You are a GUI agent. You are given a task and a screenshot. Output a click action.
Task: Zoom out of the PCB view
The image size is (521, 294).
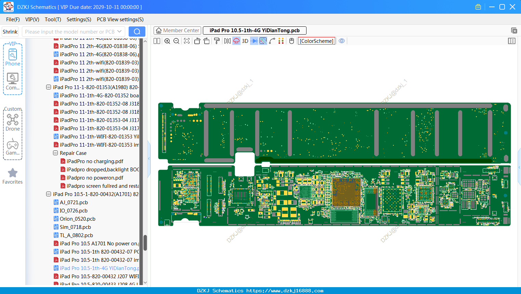[177, 41]
